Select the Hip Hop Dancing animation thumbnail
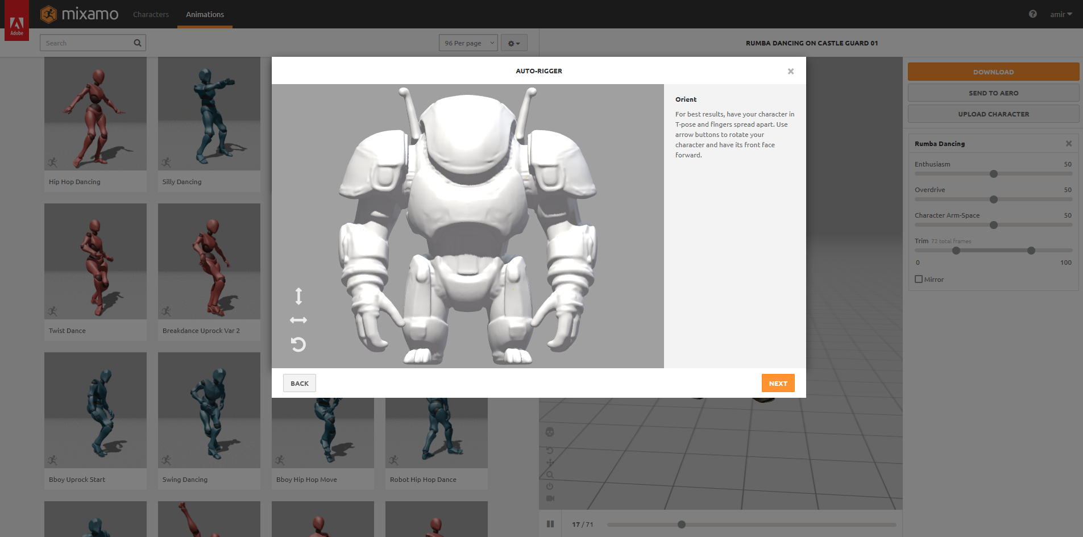 click(96, 114)
